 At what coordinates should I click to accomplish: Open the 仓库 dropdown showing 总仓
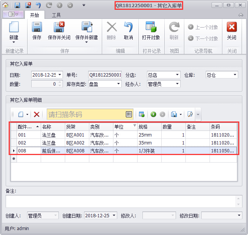(235, 75)
